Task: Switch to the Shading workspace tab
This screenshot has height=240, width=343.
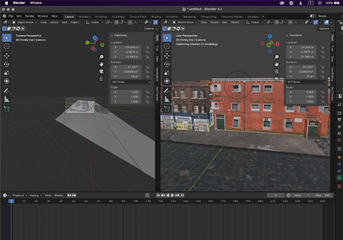Action: [156, 17]
